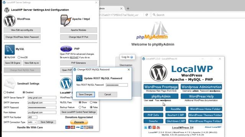
Task: Click the phpMyAdmin button in LocalWP panel
Action: [161, 96]
